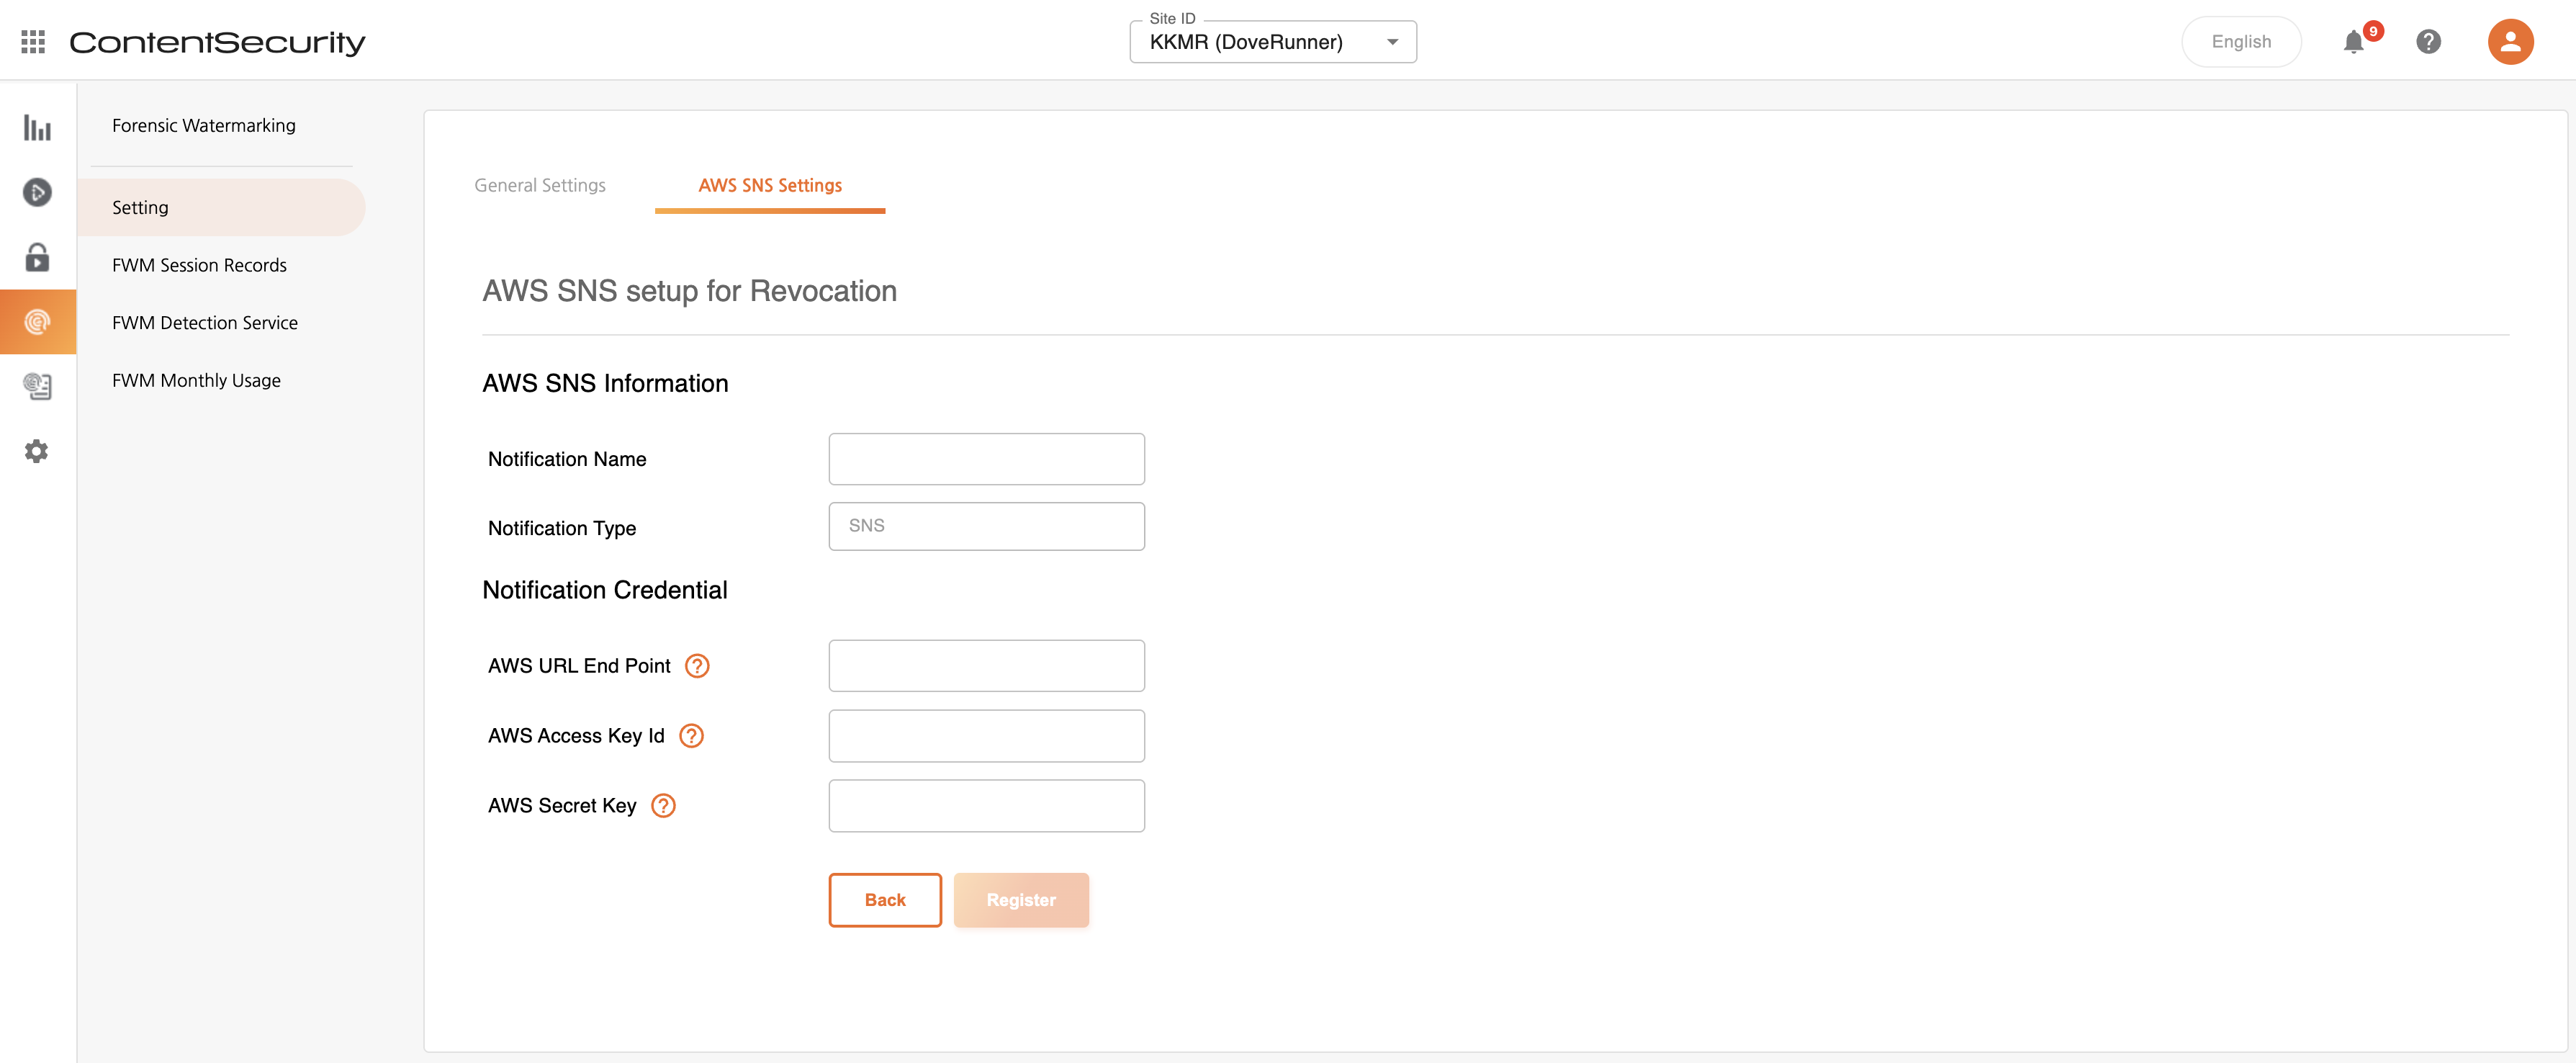The height and width of the screenshot is (1063, 2576).
Task: Open FWM Session Records menu item
Action: pyautogui.click(x=199, y=265)
